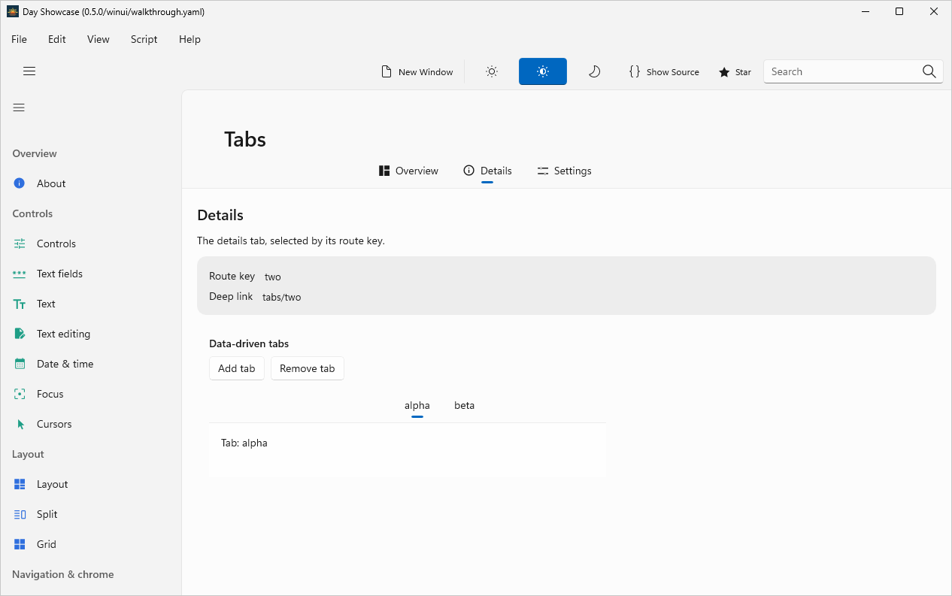Image resolution: width=952 pixels, height=596 pixels.
Task: Click the Add tab button
Action: tap(237, 368)
